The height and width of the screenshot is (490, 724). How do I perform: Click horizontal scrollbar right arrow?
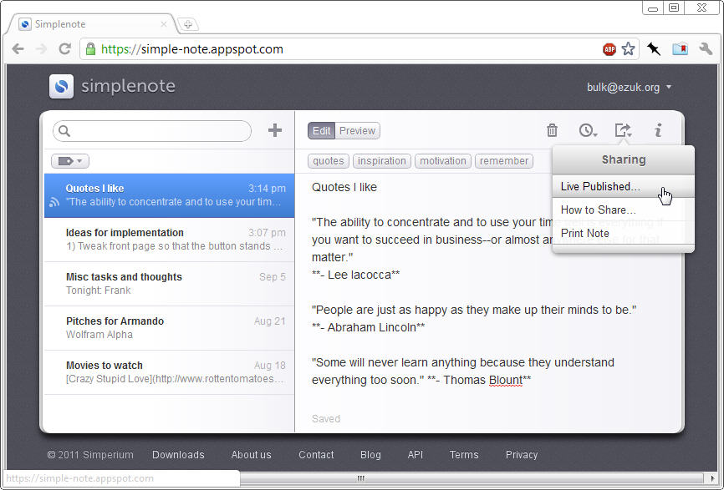pyautogui.click(x=712, y=478)
